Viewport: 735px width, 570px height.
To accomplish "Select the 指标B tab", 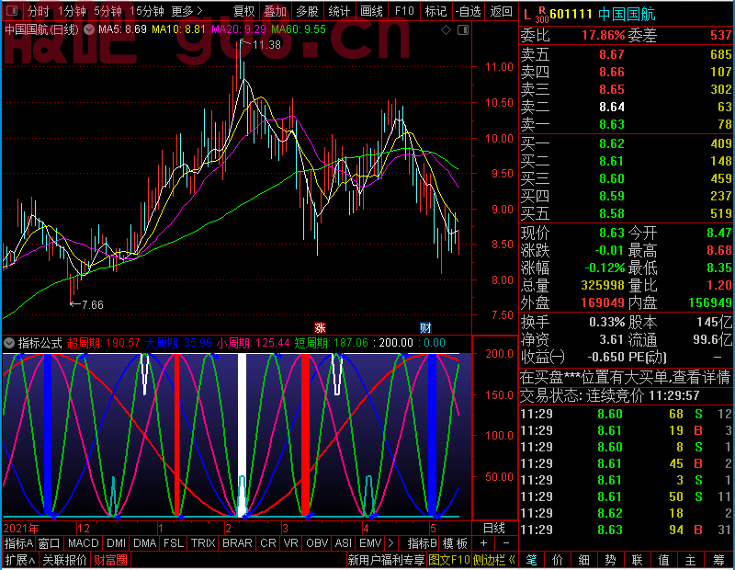I will point(423,543).
